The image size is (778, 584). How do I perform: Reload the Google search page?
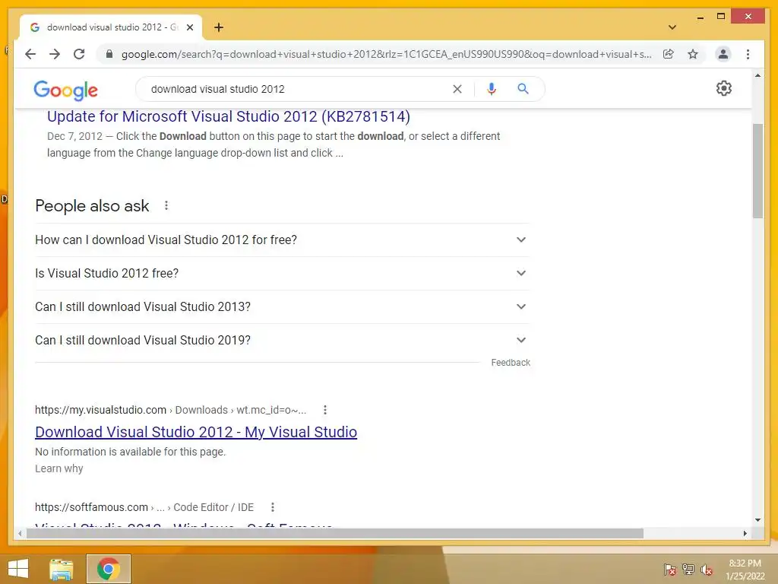pyautogui.click(x=79, y=54)
